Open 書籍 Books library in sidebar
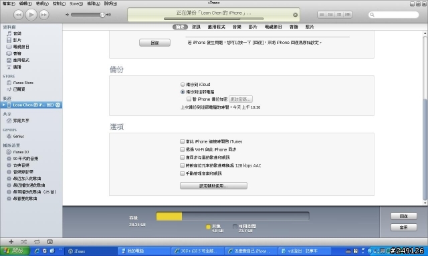Viewport: 428px width, 256px height. [x=17, y=53]
